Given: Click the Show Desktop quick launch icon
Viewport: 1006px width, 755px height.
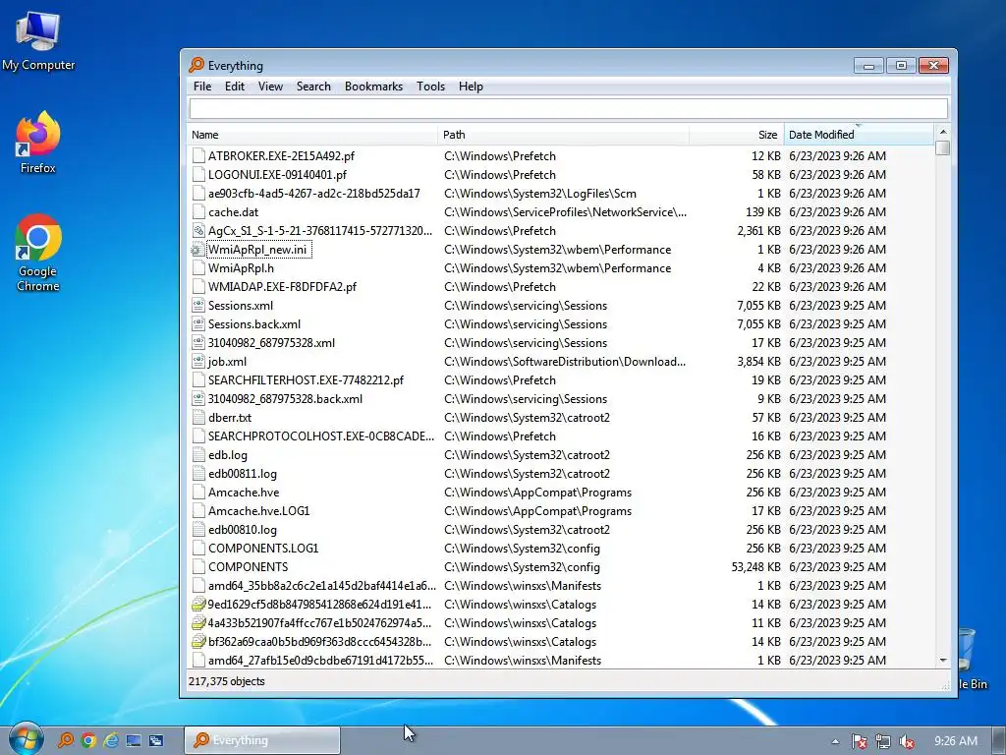Looking at the screenshot, I should pyautogui.click(x=134, y=740).
